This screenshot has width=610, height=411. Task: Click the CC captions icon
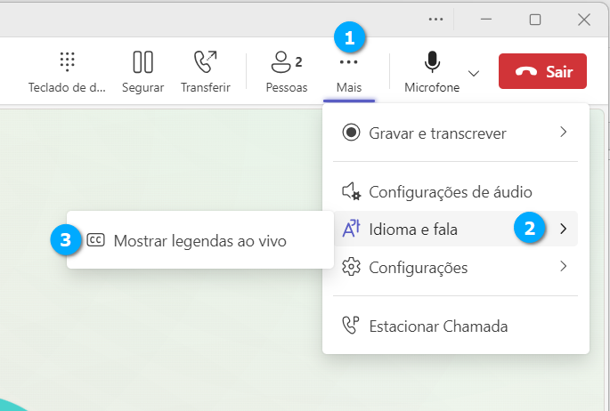click(x=95, y=240)
